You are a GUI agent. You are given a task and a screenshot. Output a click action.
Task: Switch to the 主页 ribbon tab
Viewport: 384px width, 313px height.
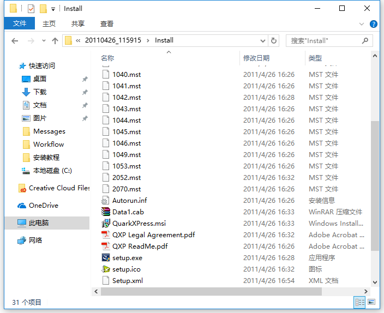49,24
